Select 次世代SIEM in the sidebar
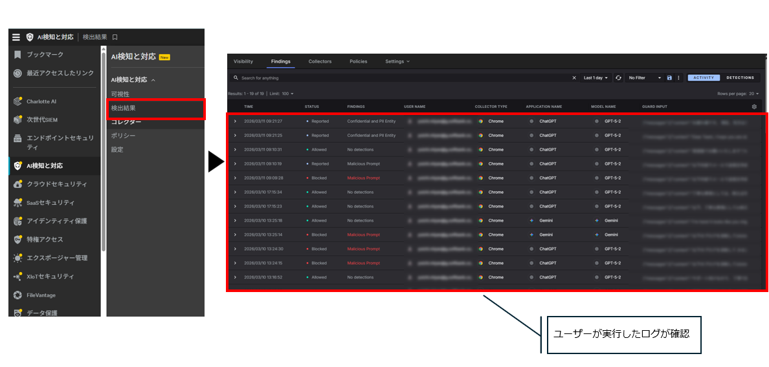Screen dimensions: 769x367 pos(43,120)
